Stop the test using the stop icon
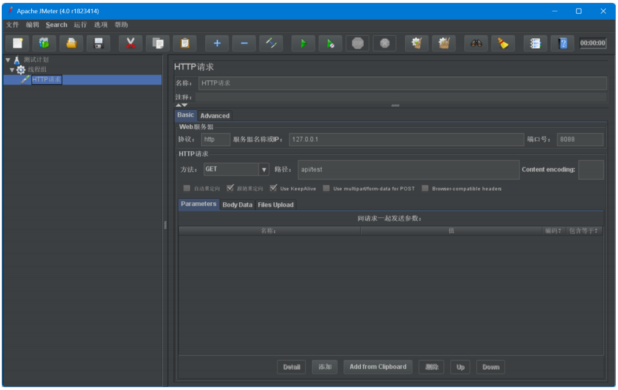 click(357, 43)
